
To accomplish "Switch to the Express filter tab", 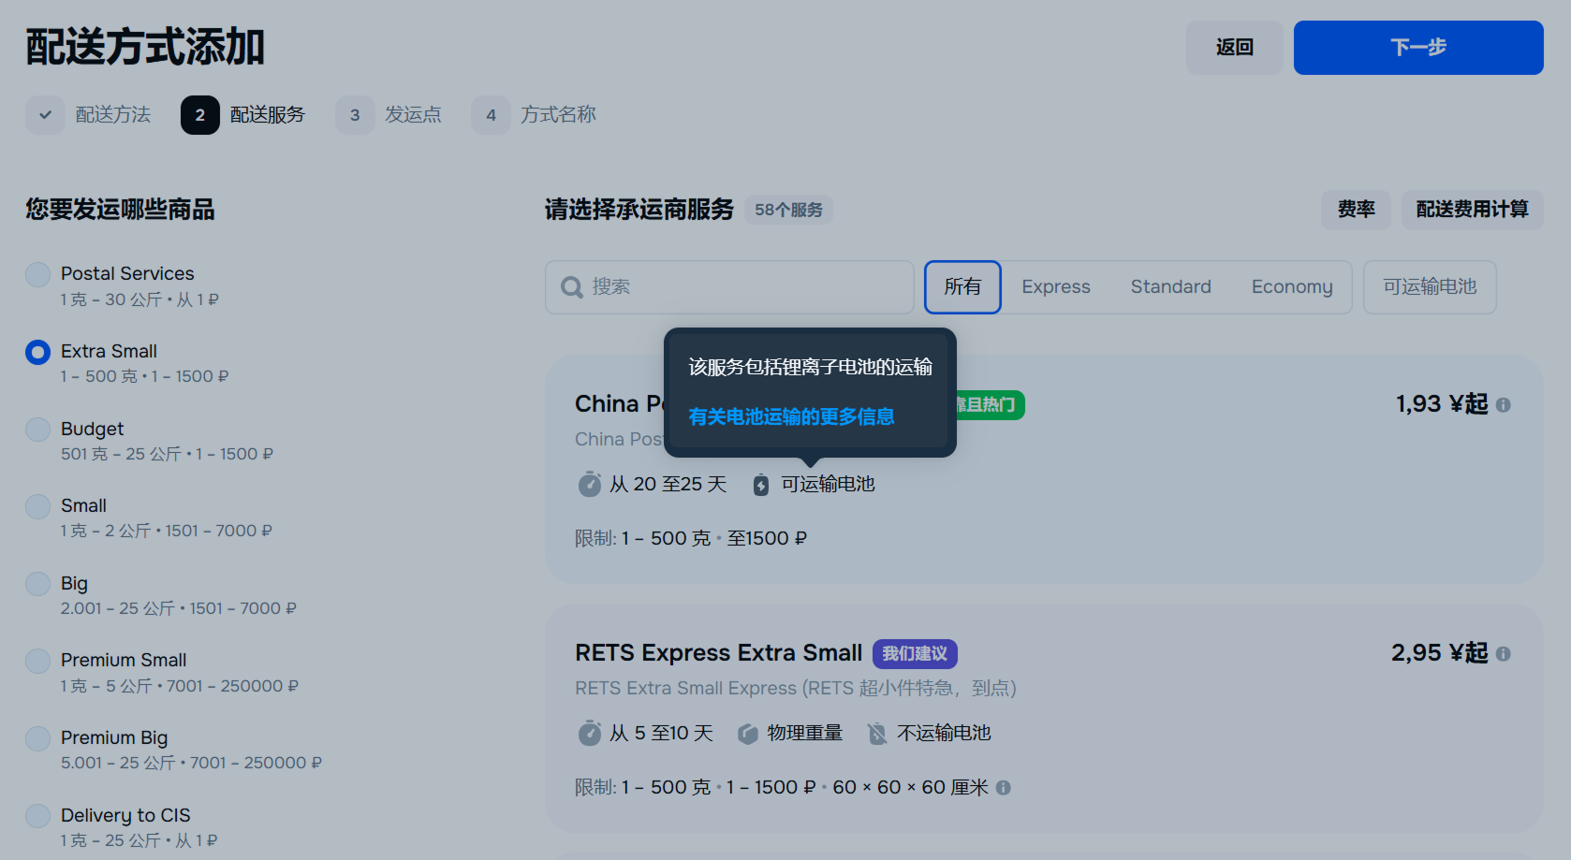I will tap(1055, 287).
